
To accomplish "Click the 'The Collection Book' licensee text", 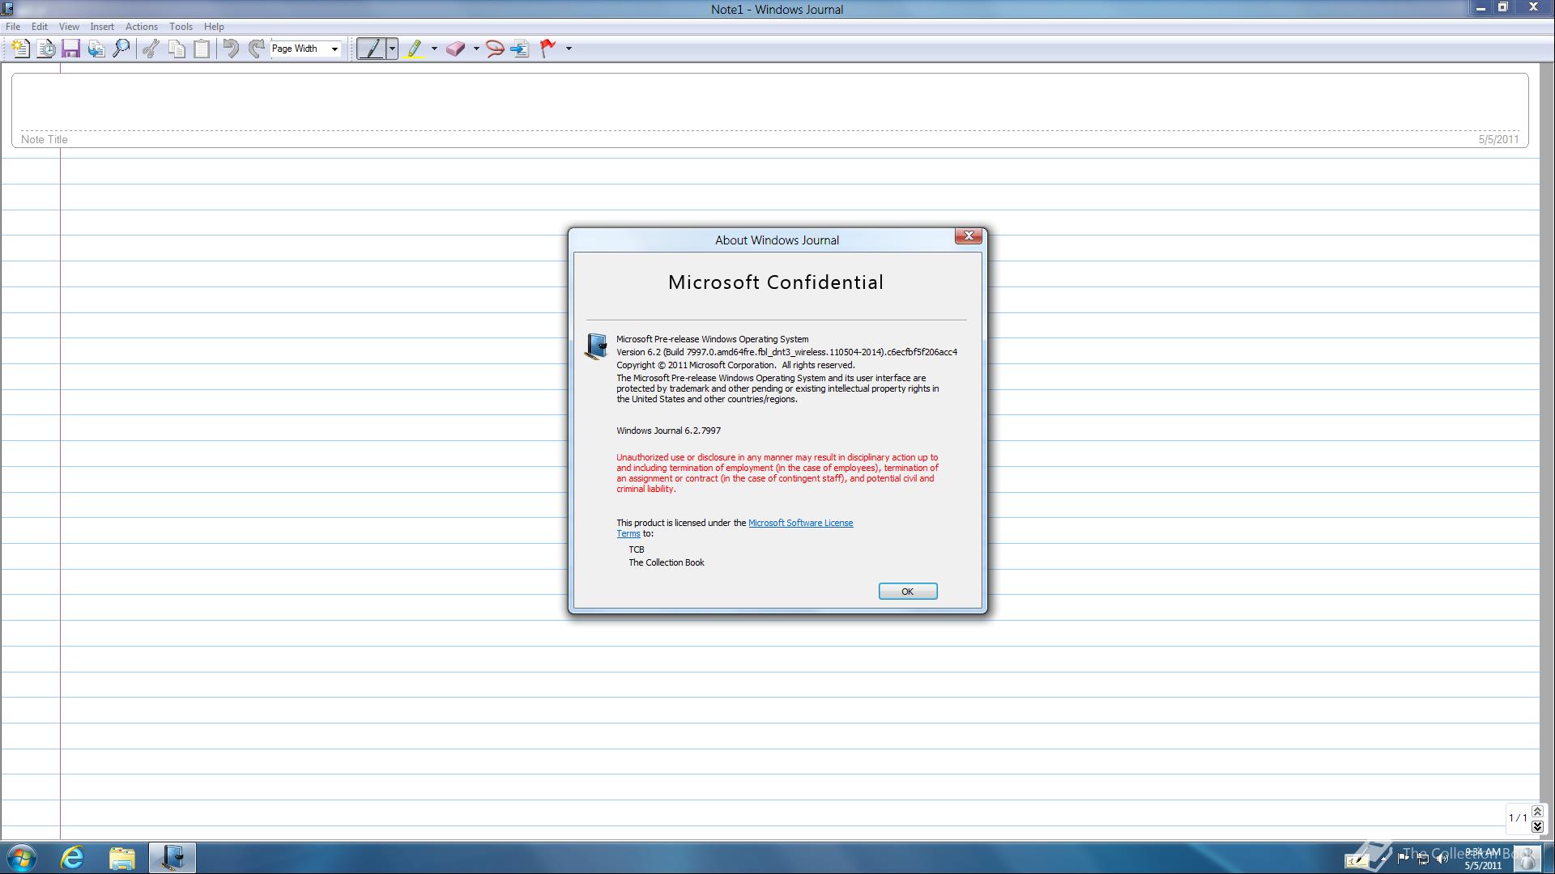I will click(667, 562).
